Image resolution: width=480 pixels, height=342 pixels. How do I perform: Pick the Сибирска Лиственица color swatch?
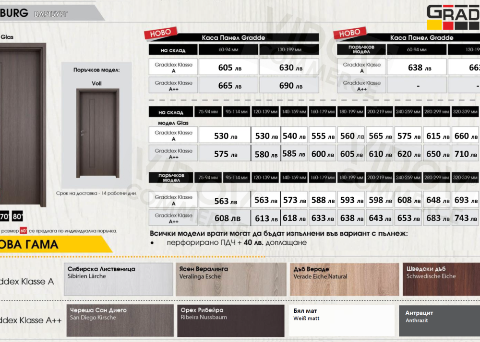[118, 279]
